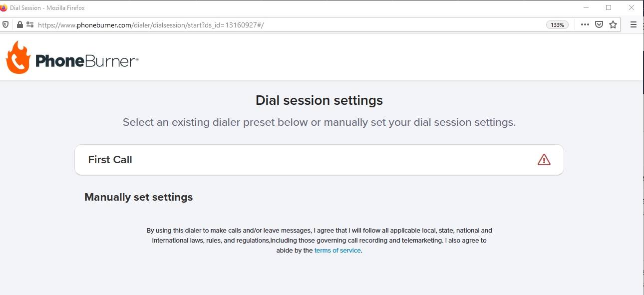Select the First Call dialer preset

[319, 160]
